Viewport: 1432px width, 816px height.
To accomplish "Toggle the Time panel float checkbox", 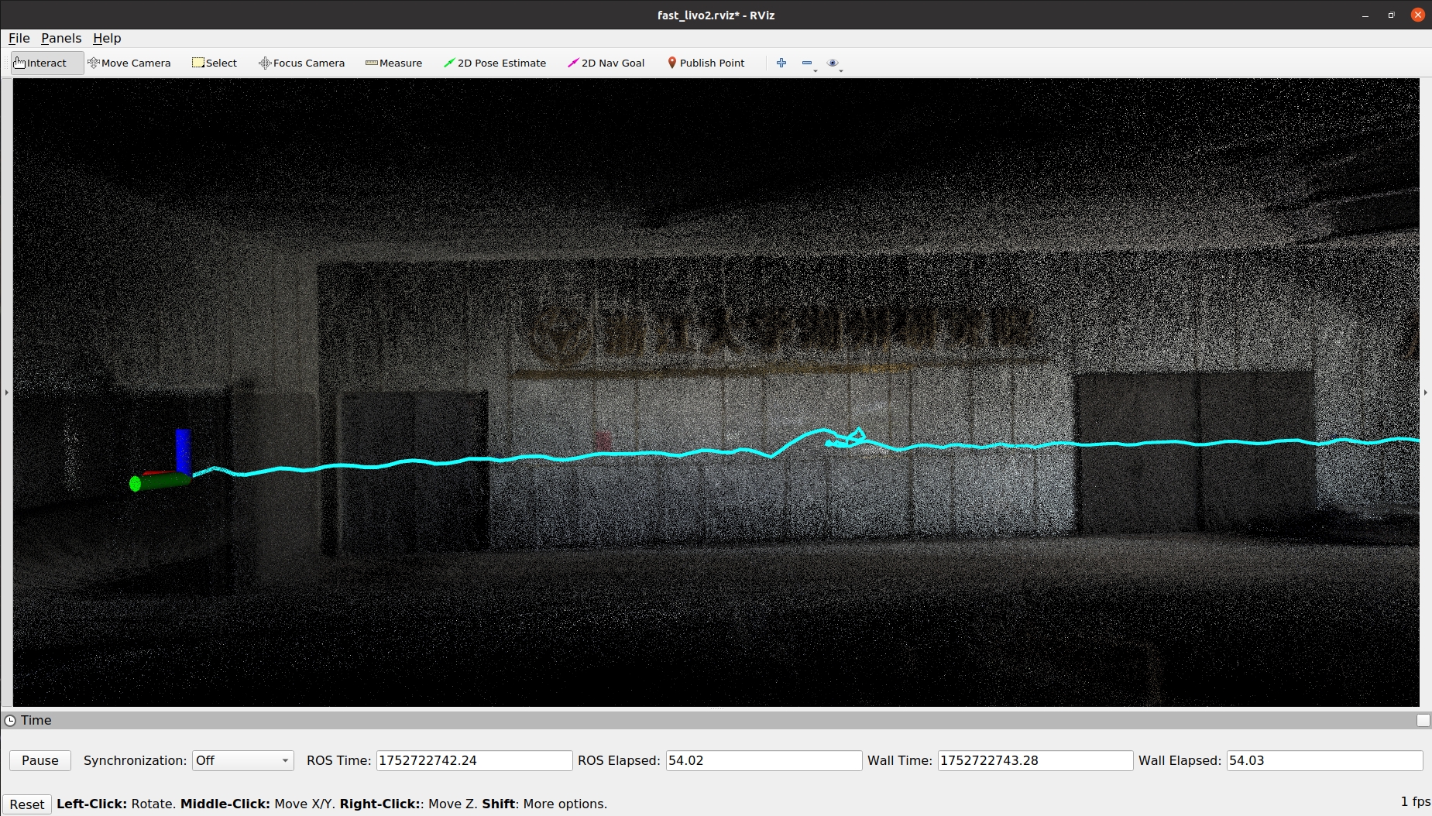I will click(1423, 720).
